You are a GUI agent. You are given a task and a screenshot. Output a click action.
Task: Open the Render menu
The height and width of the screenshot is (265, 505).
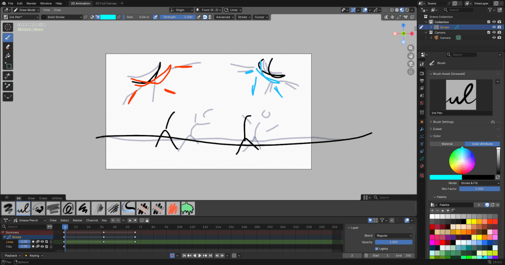[31, 3]
